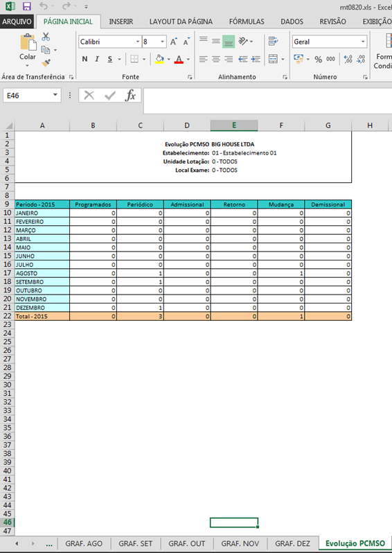
Task: Toggle bold (N) formatting
Action: 84,59
